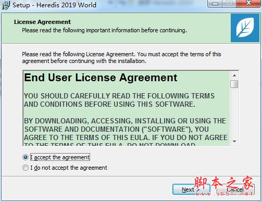The image size is (262, 202).
Task: Click 'Please read the following important information' text
Action: tap(104, 30)
